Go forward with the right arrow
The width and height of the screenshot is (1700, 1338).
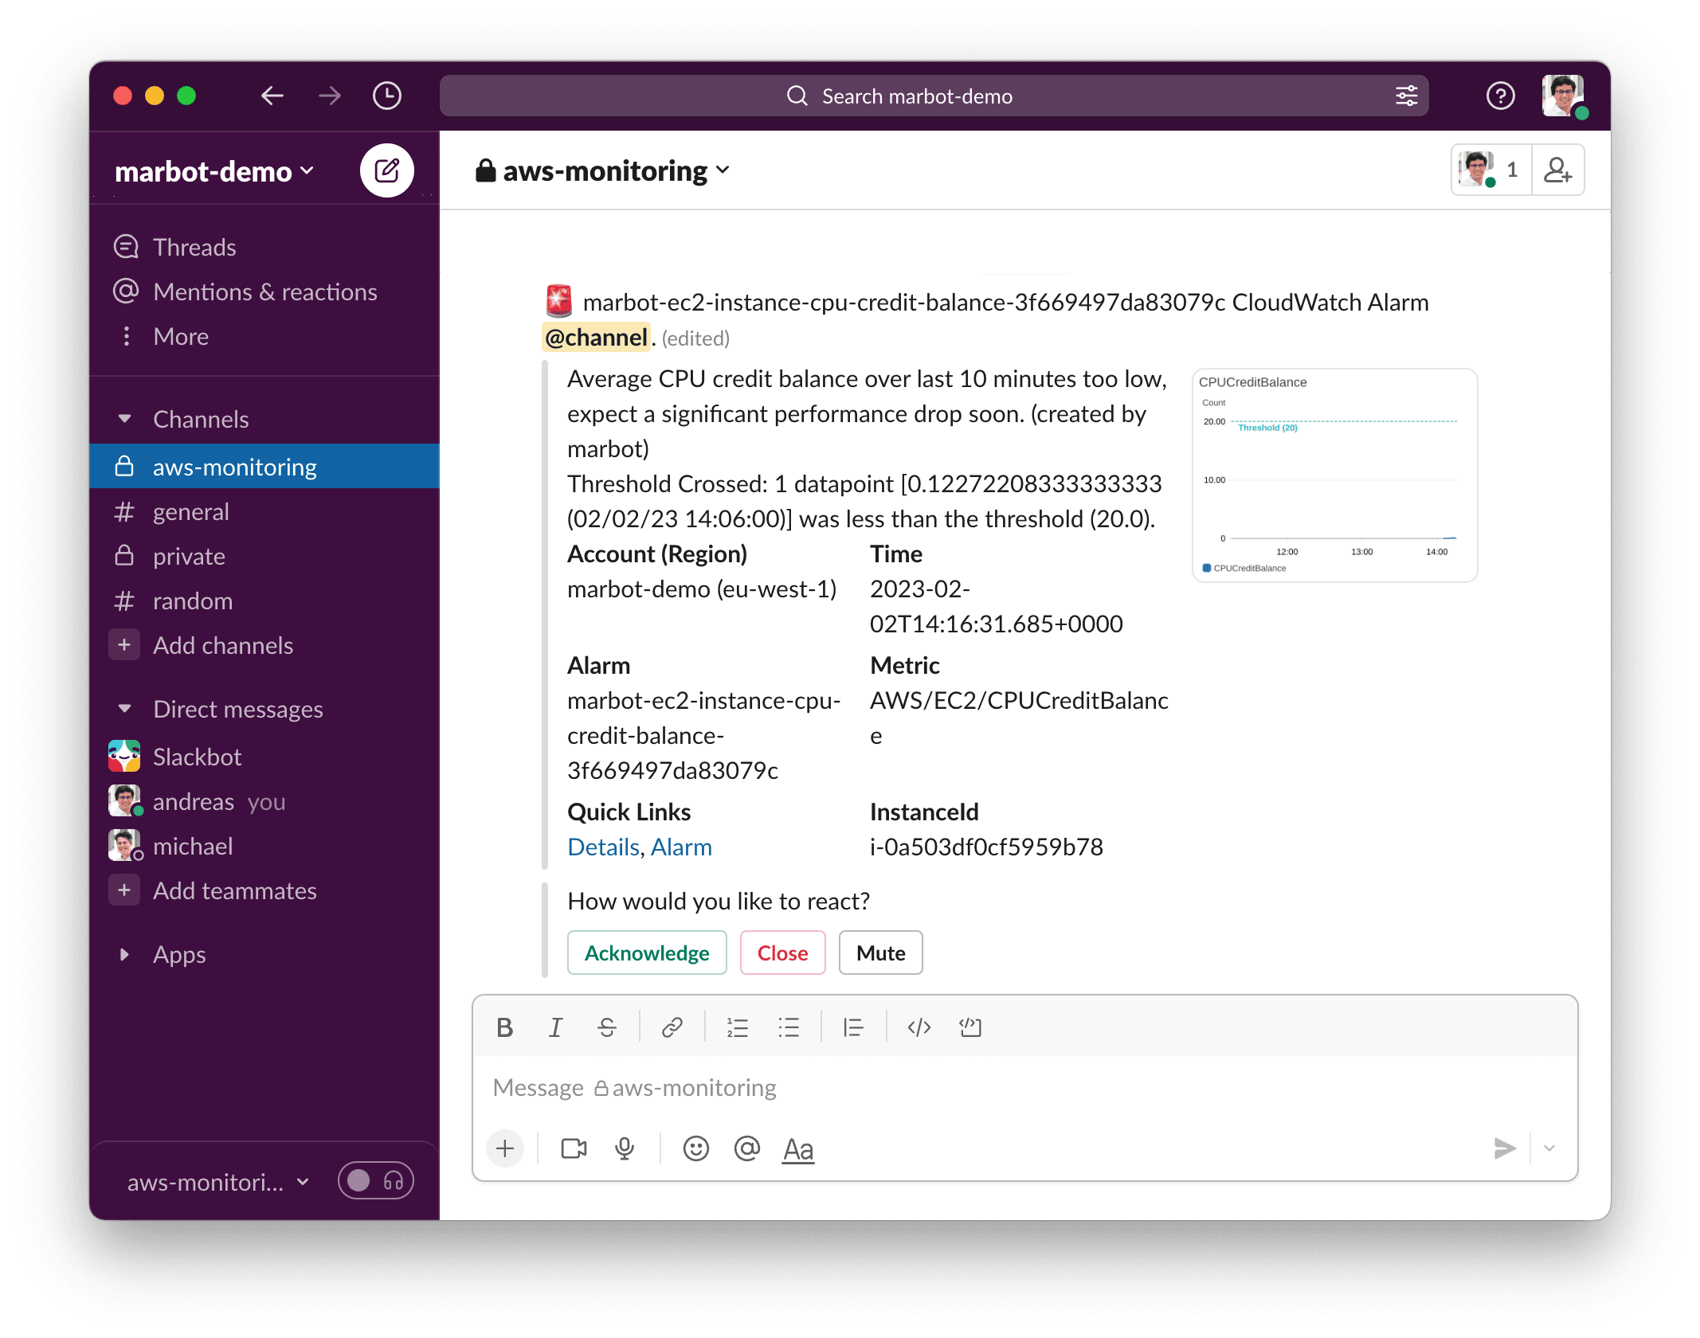[x=329, y=96]
